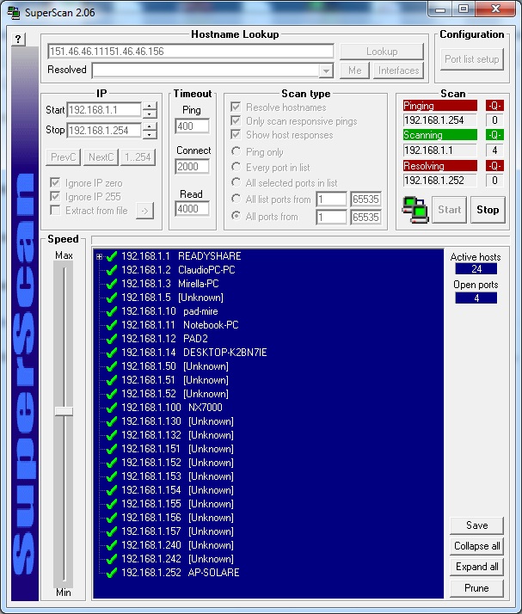Click the arrow button beside Extract from file

[144, 211]
